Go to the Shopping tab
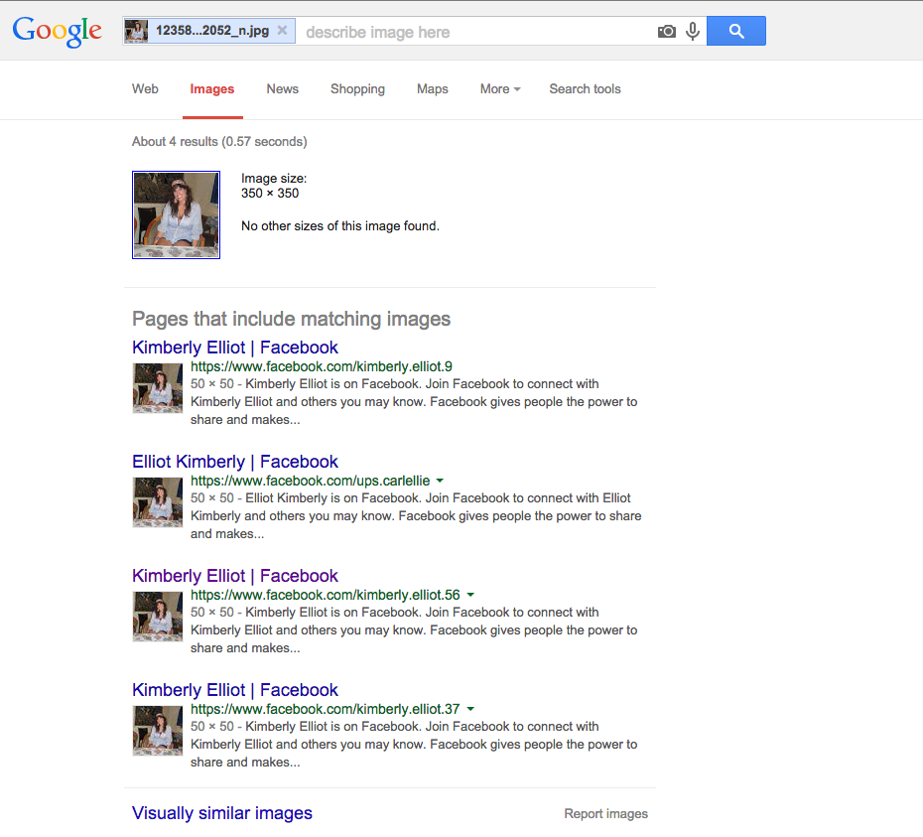 (357, 89)
